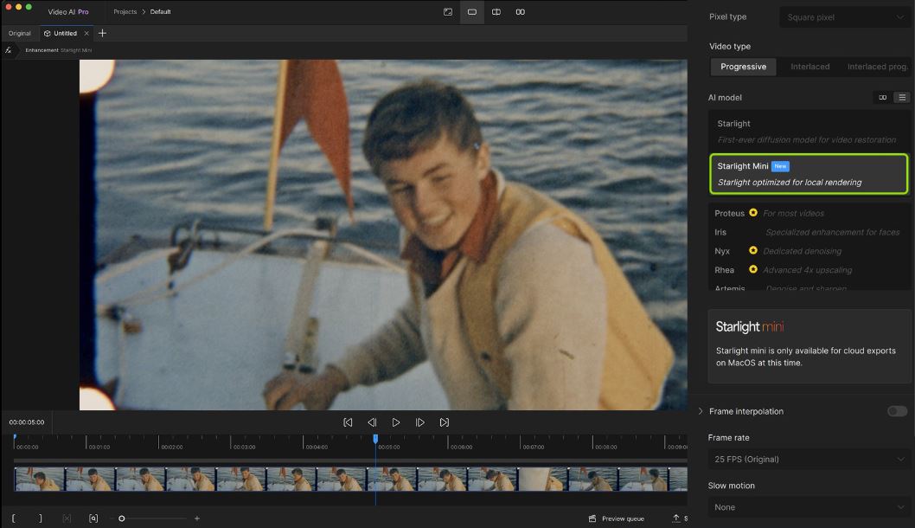Screen dimensions: 915x528
Task: Open the Frame rate dropdown
Action: pos(809,459)
